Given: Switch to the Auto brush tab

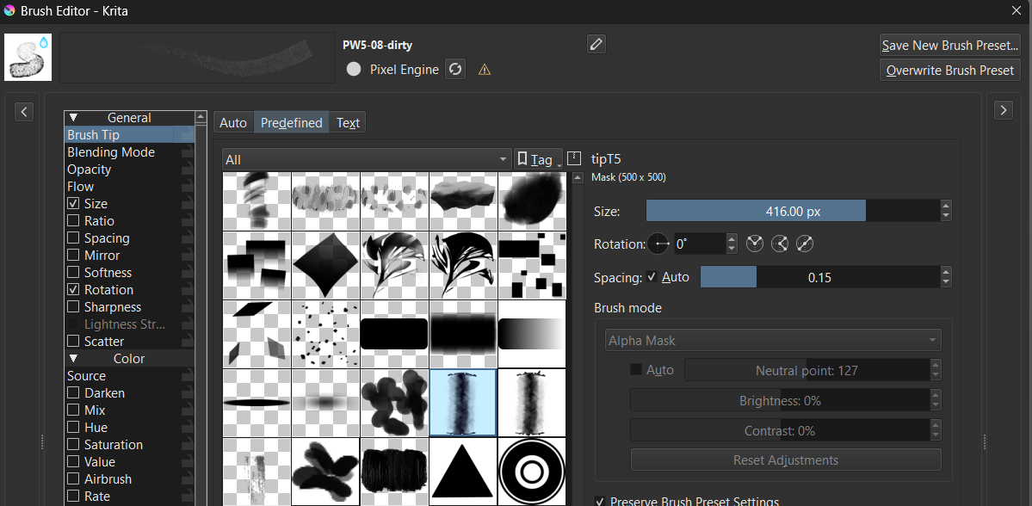Looking at the screenshot, I should click(233, 123).
